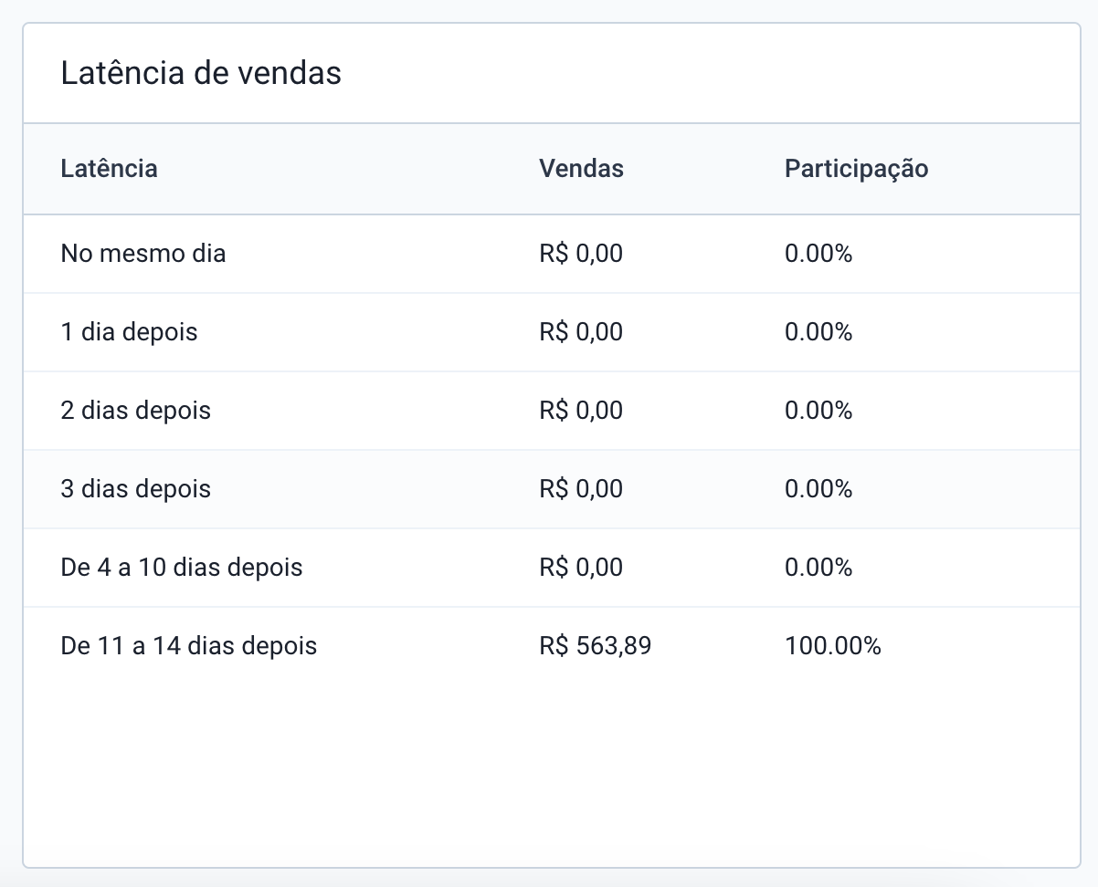Select the "2 dias depois" row label
Viewport: 1098px width, 887px height.
point(135,410)
